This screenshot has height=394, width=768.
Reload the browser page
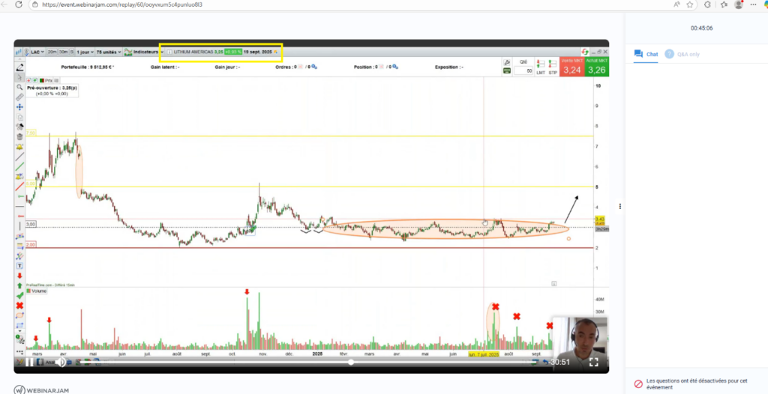[19, 4]
